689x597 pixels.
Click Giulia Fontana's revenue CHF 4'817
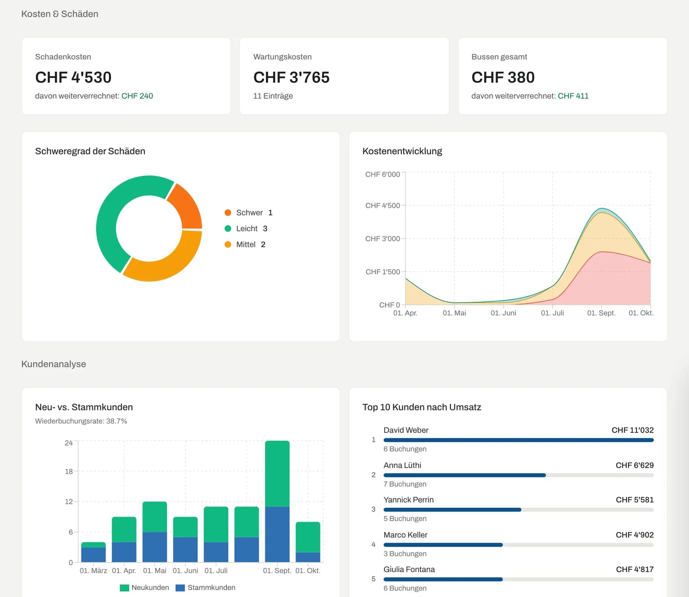tap(635, 569)
